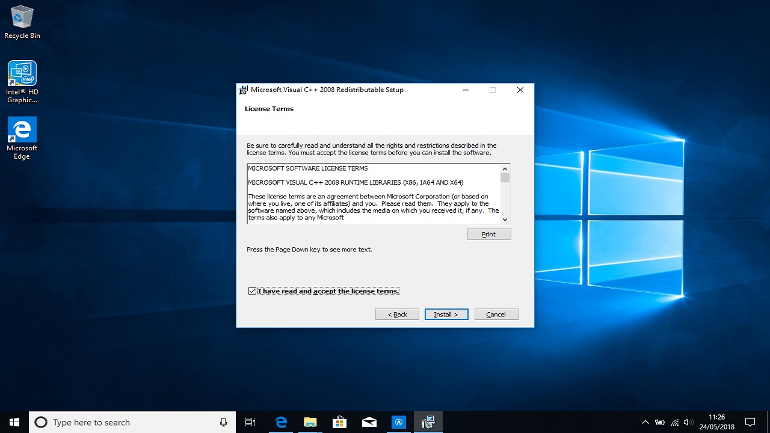
Task: Click the license text scroll down arrow
Action: [x=505, y=220]
